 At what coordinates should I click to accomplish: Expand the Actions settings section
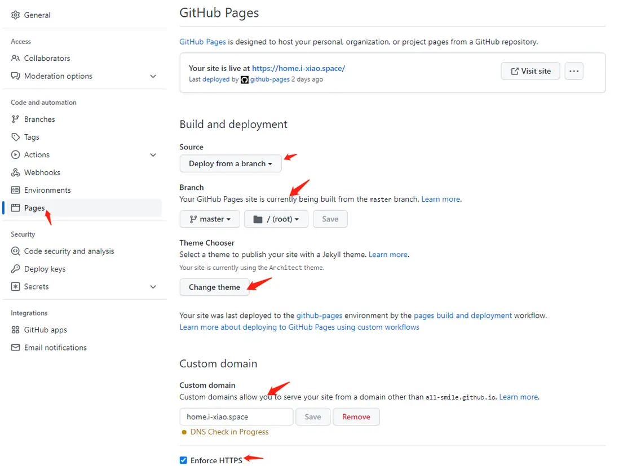pos(153,155)
